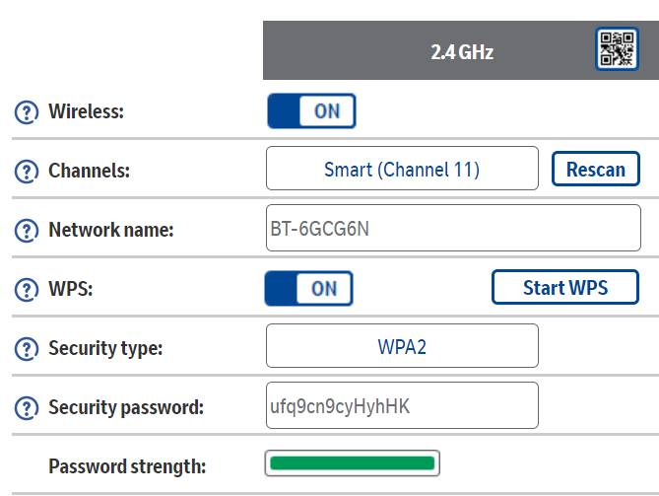Screen dimensions: 659x496
Task: Click the Password strength label
Action: pos(127,466)
